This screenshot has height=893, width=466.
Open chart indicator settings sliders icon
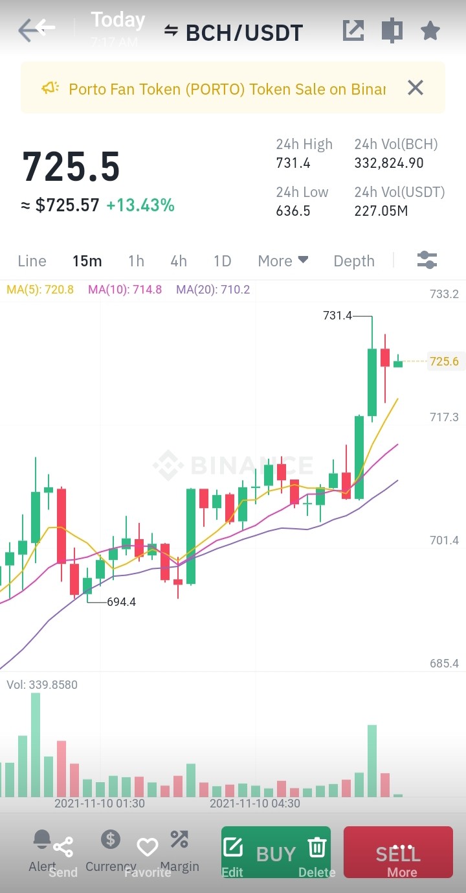427,260
